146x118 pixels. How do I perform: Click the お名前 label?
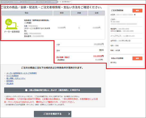point(113,15)
